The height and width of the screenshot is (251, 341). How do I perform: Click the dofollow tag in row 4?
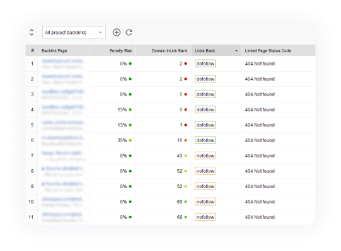click(205, 109)
